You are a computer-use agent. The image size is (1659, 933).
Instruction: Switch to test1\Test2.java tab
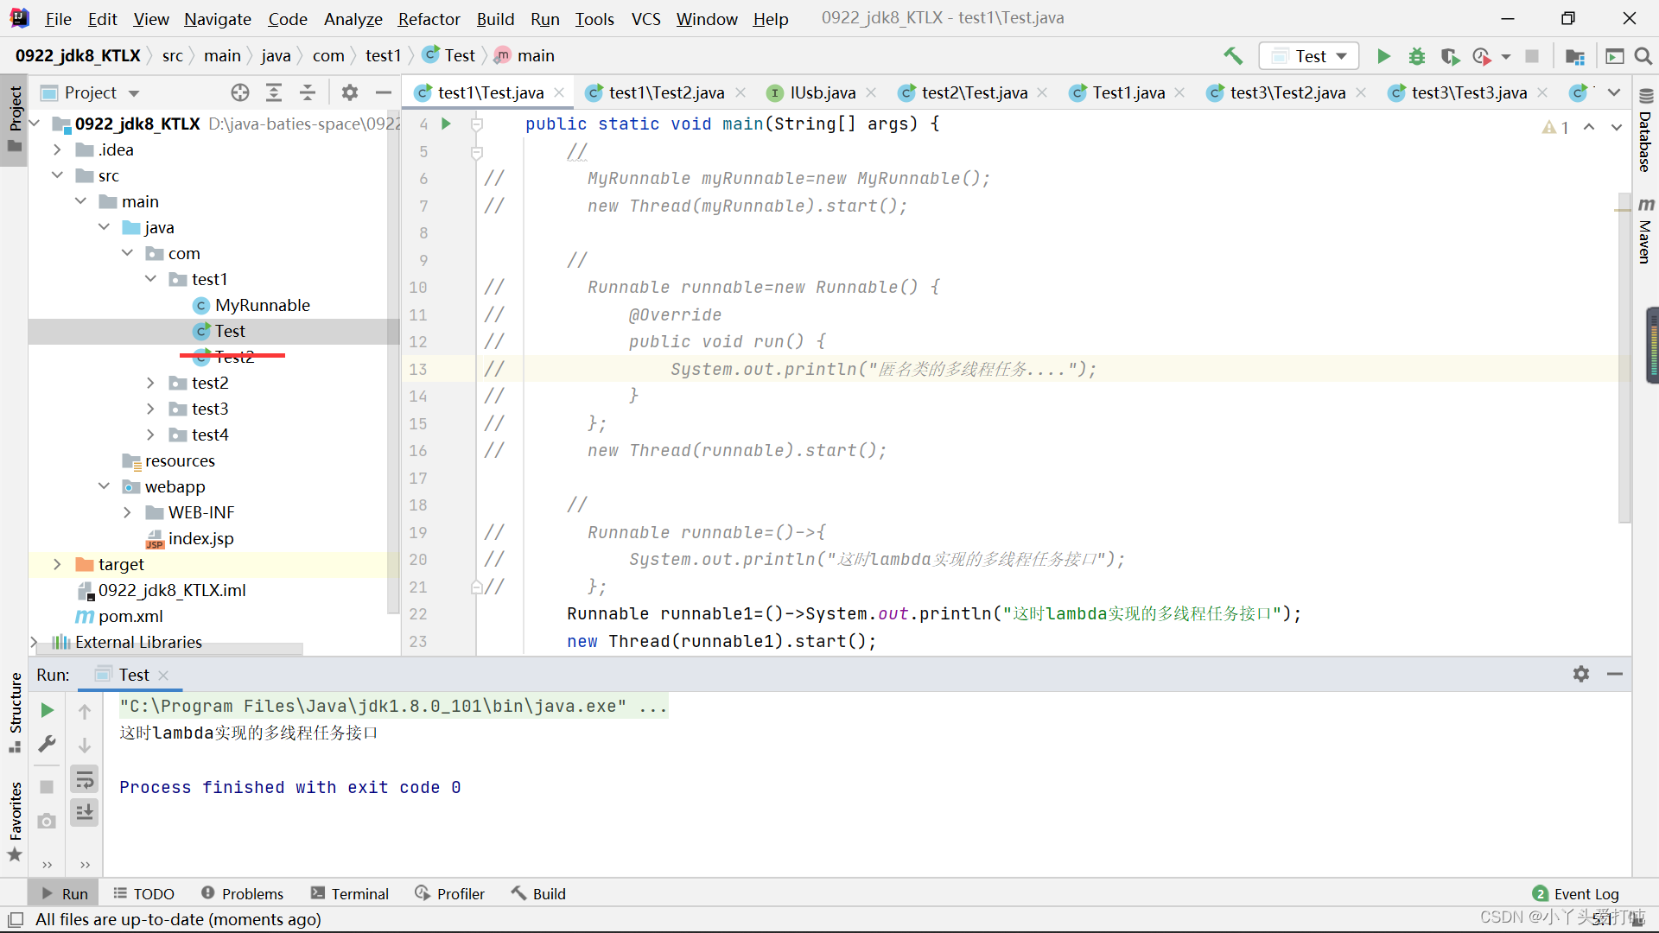coord(666,92)
